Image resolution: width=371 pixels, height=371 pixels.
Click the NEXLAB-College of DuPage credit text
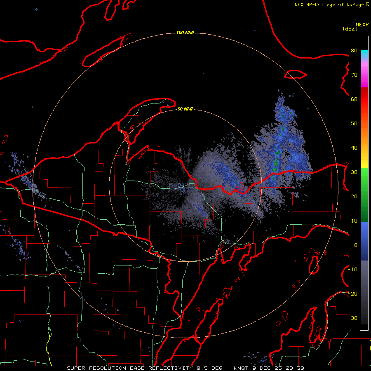(329, 5)
